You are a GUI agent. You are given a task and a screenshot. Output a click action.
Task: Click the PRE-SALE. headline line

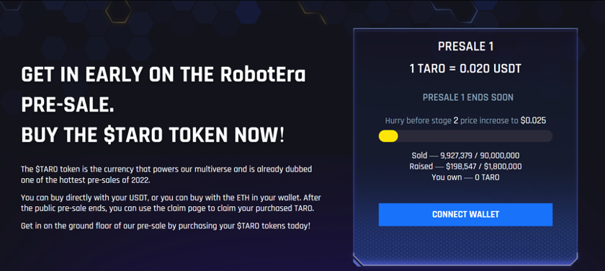[x=68, y=105]
